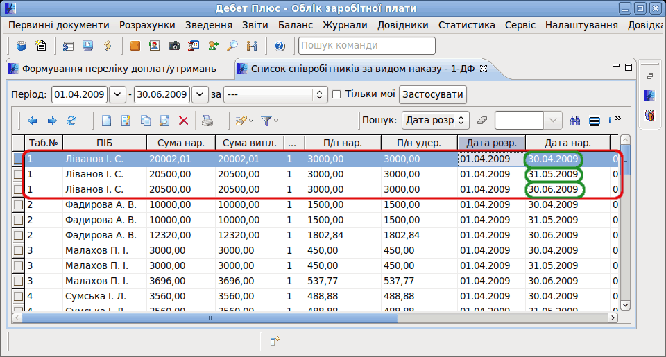Open the 'за ---' combo box

[x=275, y=94]
